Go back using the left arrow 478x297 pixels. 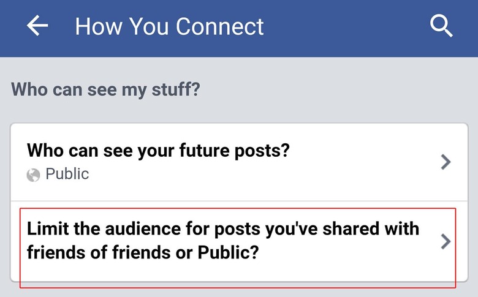(37, 26)
